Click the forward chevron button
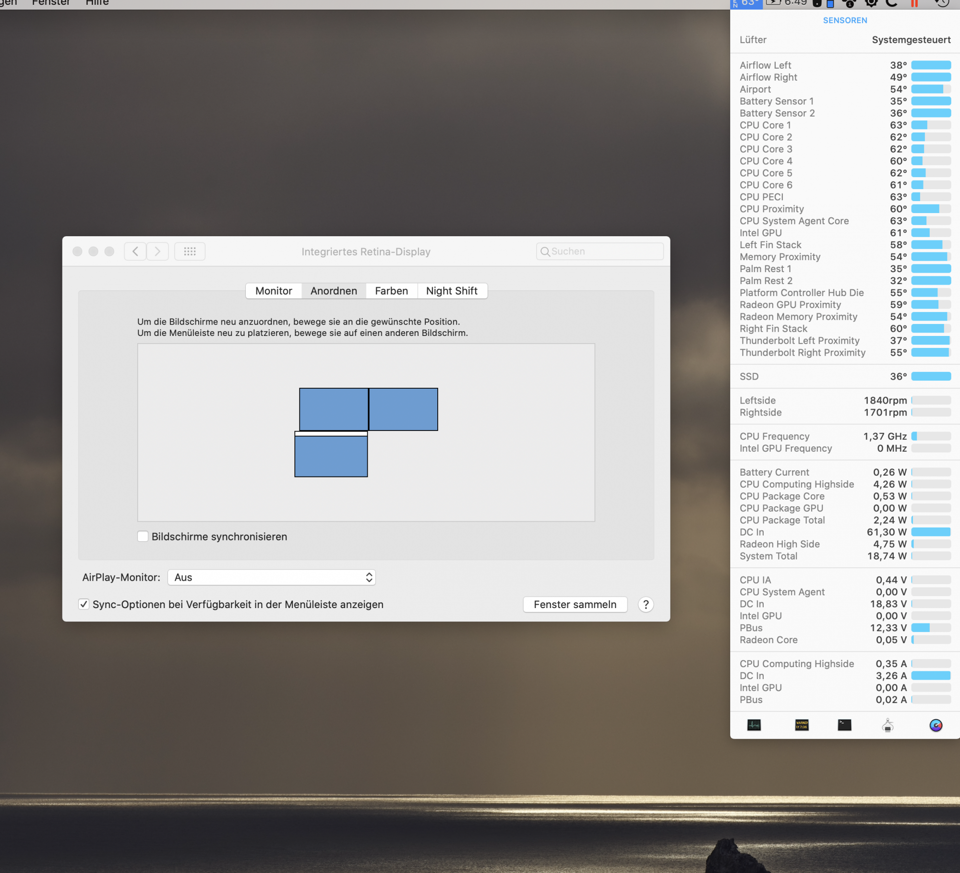This screenshot has width=960, height=873. point(157,251)
